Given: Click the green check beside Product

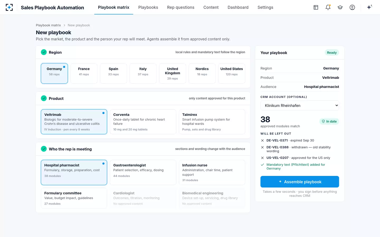Looking at the screenshot, I should pyautogui.click(x=44, y=98).
